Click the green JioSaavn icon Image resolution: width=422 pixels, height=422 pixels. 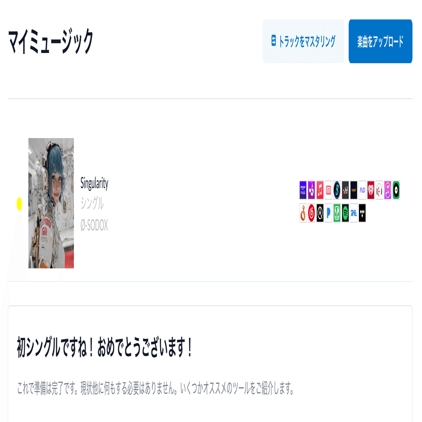point(337,213)
